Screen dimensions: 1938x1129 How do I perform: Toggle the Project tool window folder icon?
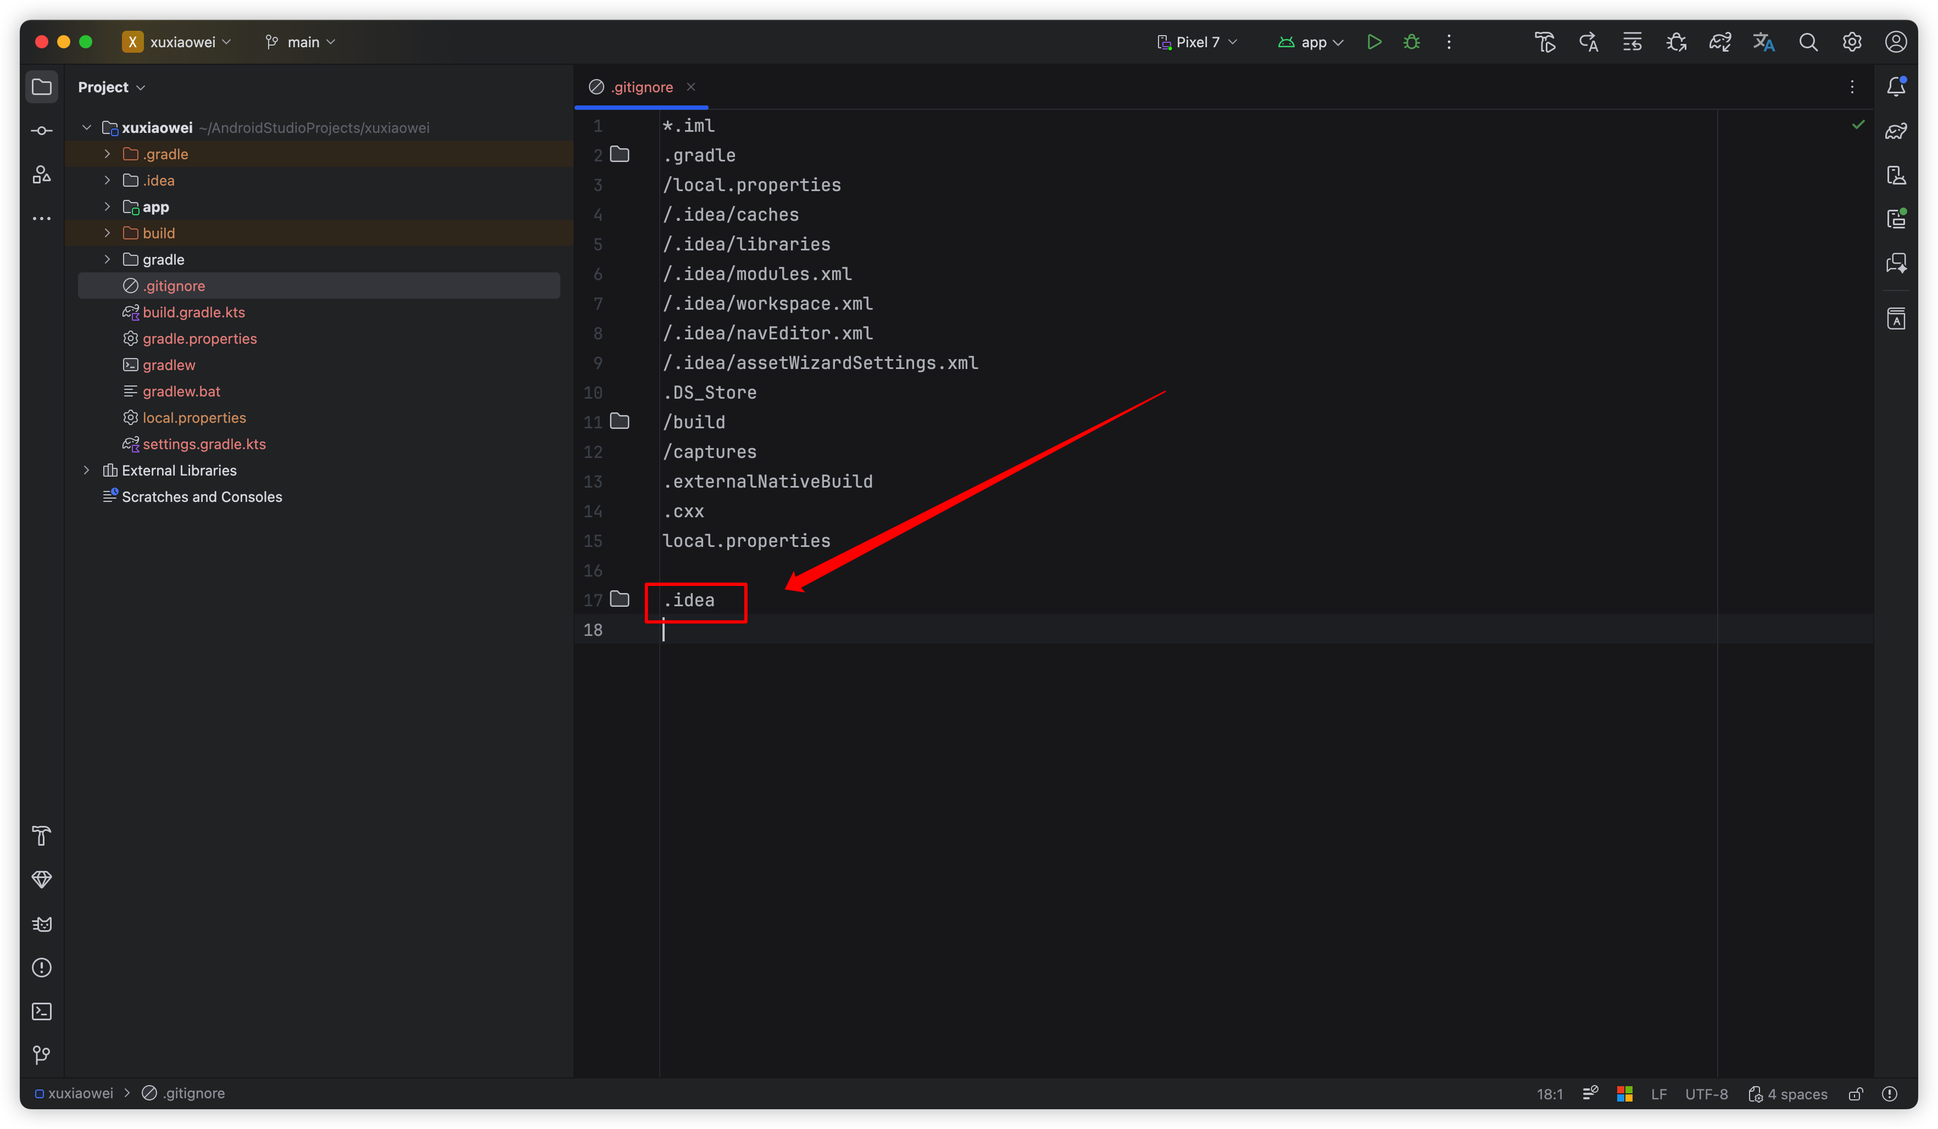click(42, 87)
